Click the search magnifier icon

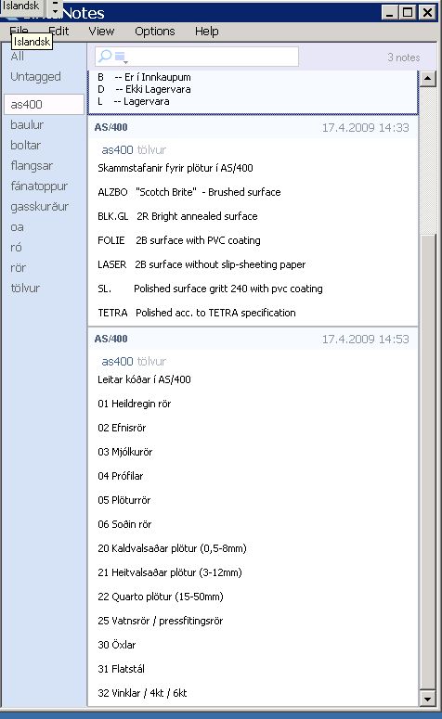coord(105,56)
